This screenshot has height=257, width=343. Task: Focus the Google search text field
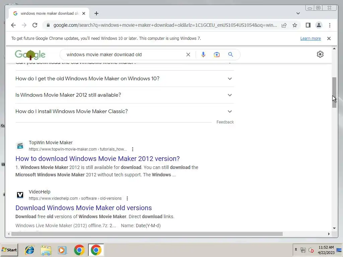[125, 55]
